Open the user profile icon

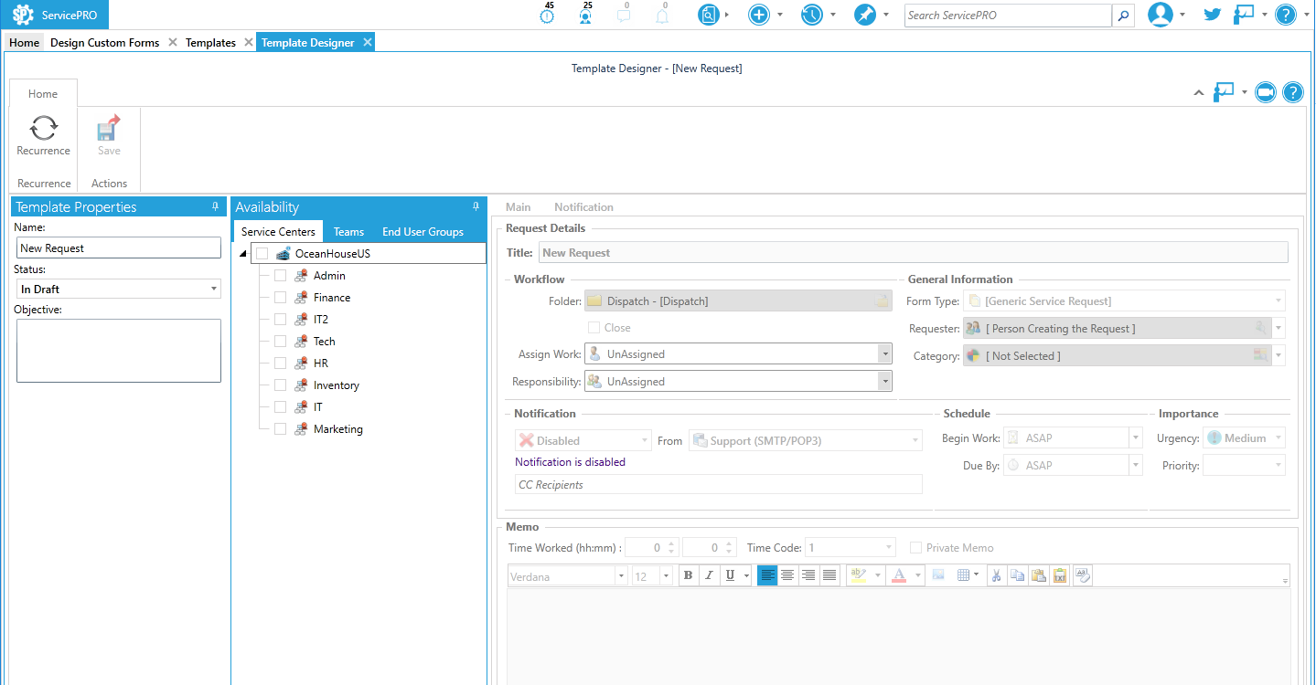pyautogui.click(x=1160, y=15)
